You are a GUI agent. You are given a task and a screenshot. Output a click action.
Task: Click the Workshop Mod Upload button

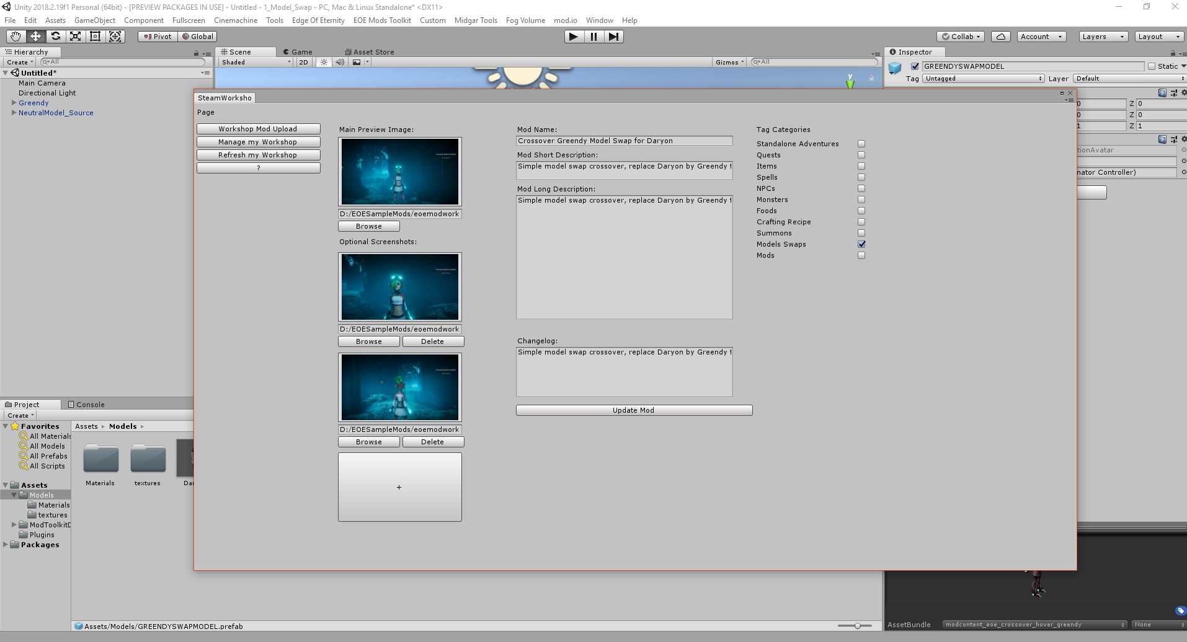tap(259, 129)
